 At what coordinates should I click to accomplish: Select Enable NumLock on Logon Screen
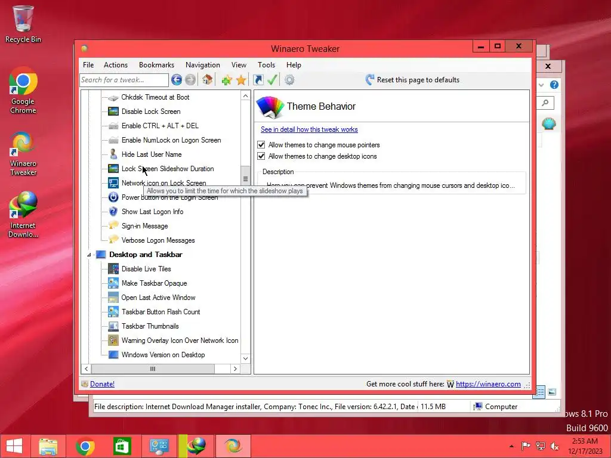[171, 140]
